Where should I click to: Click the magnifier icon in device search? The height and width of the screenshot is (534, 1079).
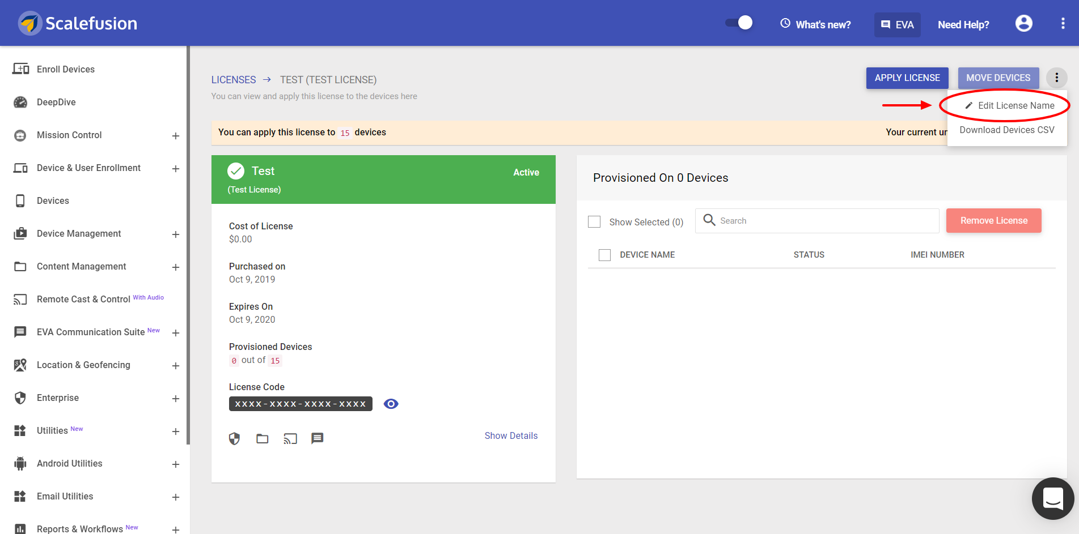coord(709,220)
